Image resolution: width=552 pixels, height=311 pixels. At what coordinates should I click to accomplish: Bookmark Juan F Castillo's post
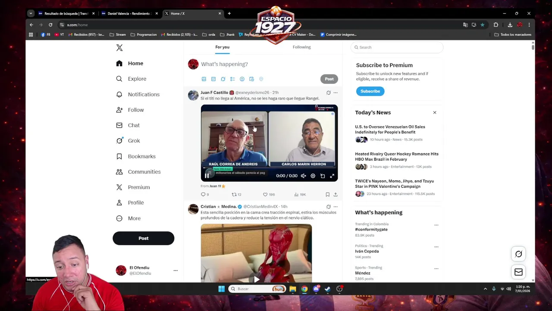[x=327, y=194]
